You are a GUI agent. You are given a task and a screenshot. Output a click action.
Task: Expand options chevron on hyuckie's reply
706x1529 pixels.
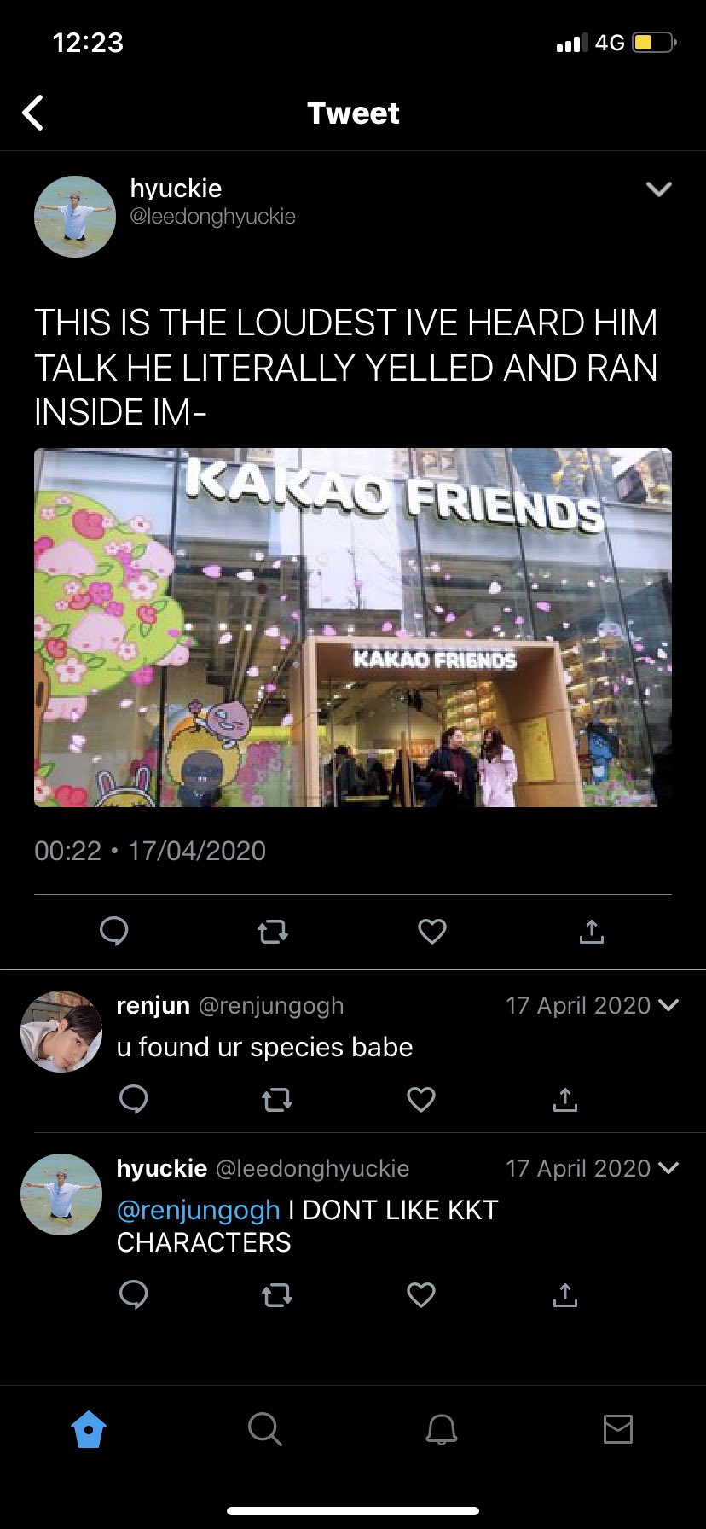669,1168
